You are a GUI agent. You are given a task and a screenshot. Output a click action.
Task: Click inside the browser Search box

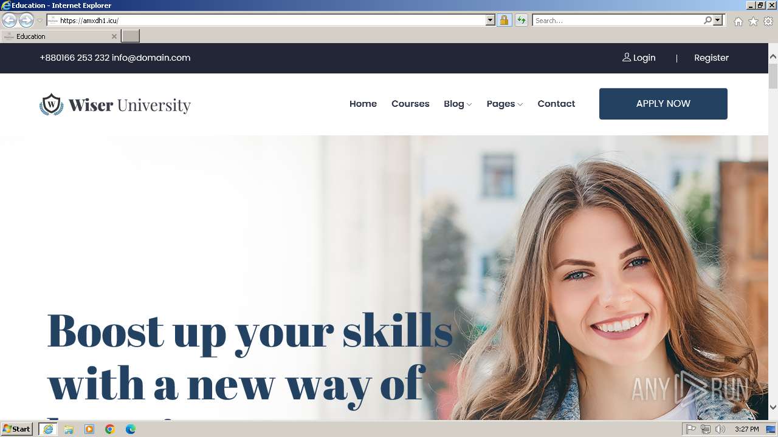[x=618, y=21]
